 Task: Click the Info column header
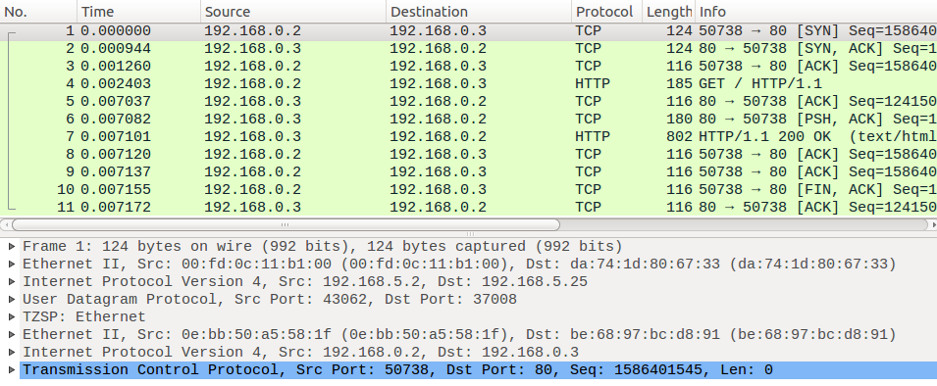click(815, 12)
